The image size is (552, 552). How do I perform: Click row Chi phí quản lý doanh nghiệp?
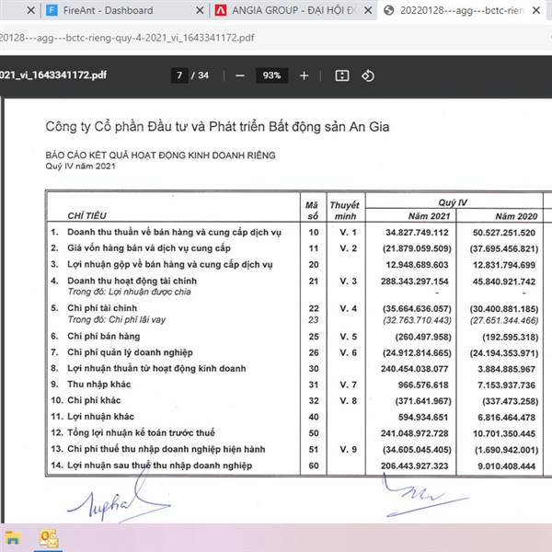coord(121,352)
